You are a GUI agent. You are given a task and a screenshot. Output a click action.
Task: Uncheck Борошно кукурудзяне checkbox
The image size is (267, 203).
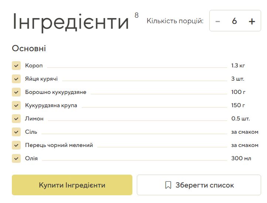click(x=16, y=92)
